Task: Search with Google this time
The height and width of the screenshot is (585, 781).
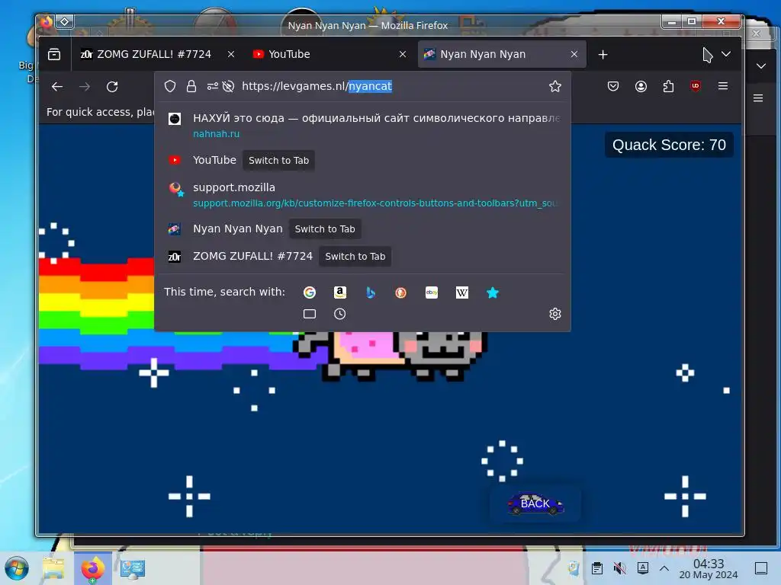Action: pos(310,292)
